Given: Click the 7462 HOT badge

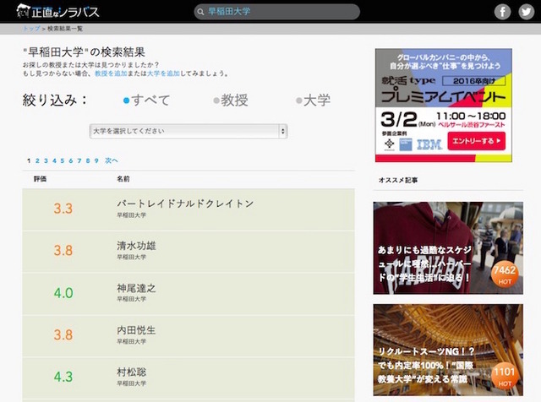Looking at the screenshot, I should tap(505, 274).
